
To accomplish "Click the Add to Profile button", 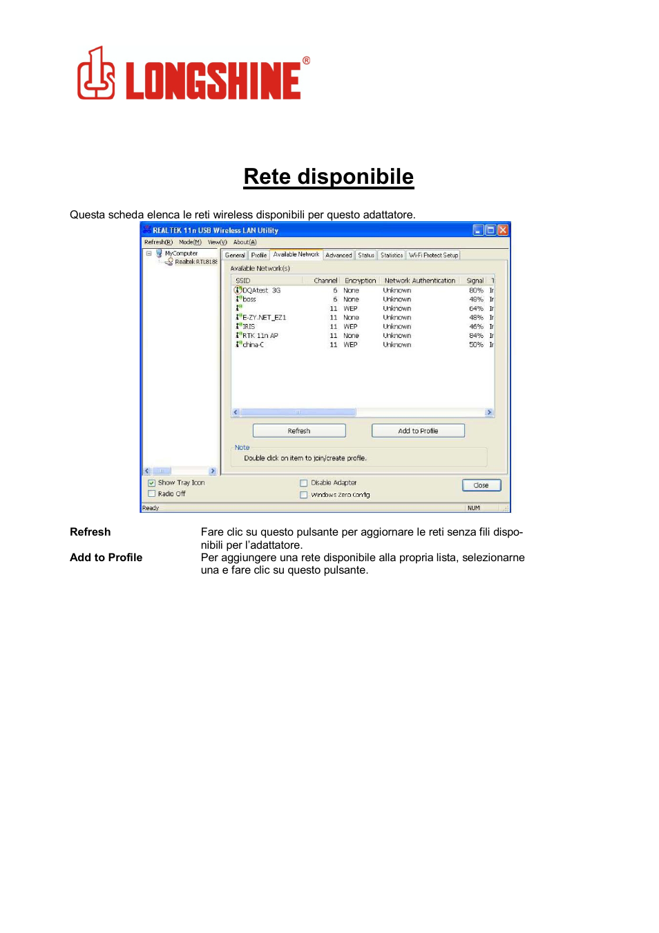I will pyautogui.click(x=418, y=431).
